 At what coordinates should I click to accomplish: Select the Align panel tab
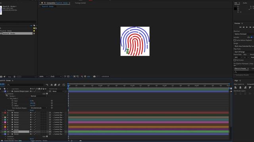pos(236,80)
